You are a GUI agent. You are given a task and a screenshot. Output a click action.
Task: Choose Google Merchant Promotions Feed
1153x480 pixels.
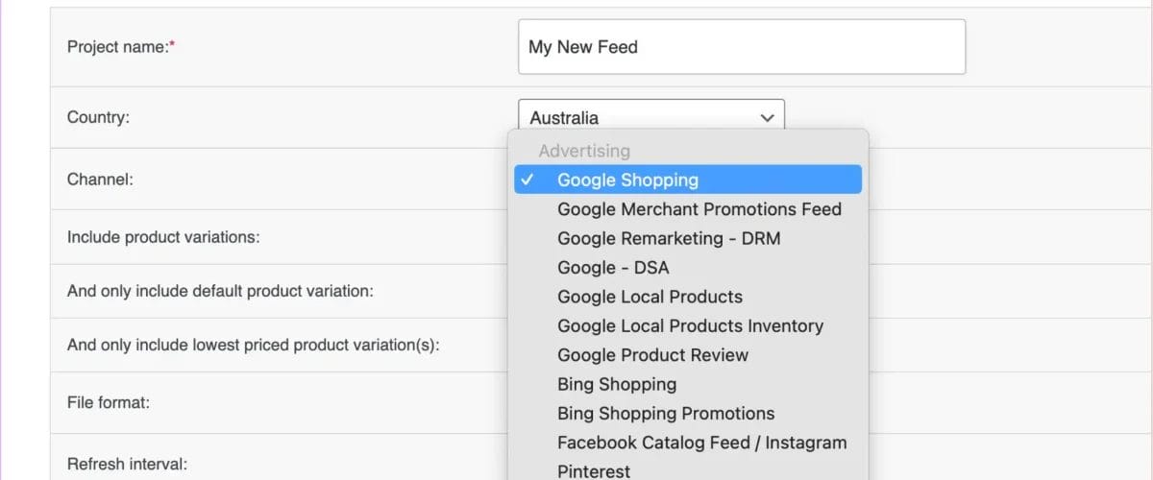(699, 209)
